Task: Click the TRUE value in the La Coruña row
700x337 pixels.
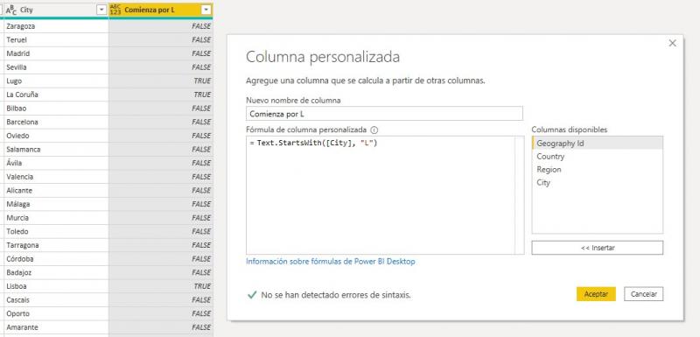Action: [x=202, y=95]
